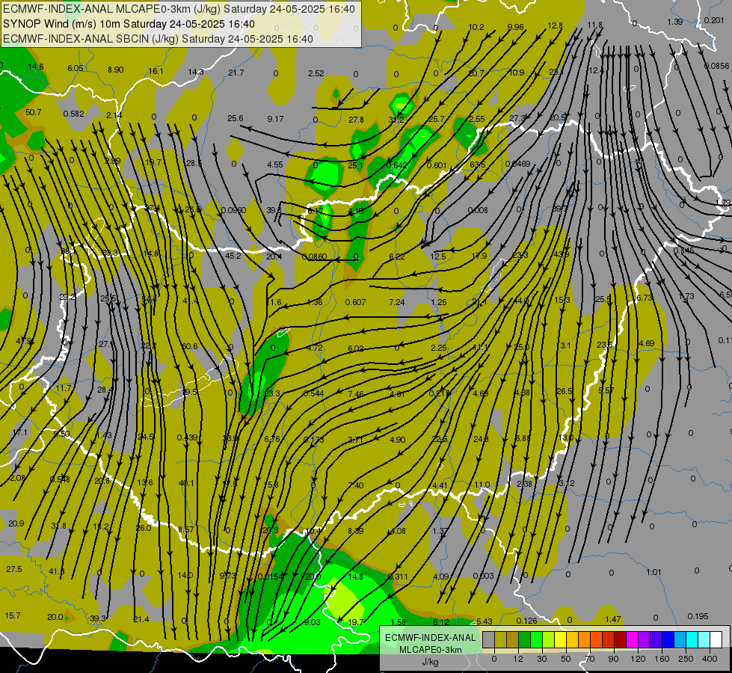The image size is (732, 673).
Task: Click the map value 6.02
Action: (x=356, y=348)
